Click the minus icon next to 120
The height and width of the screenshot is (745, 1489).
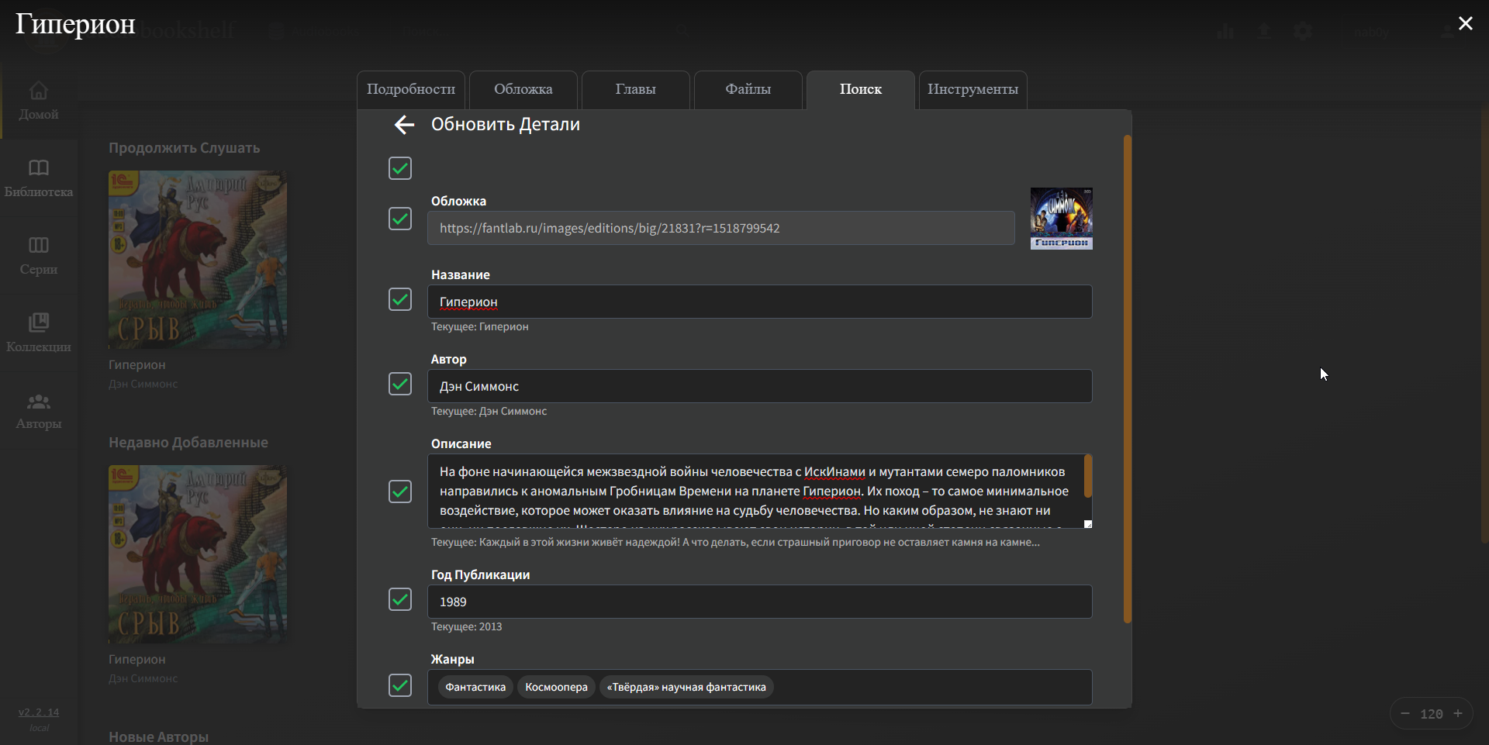tap(1405, 713)
